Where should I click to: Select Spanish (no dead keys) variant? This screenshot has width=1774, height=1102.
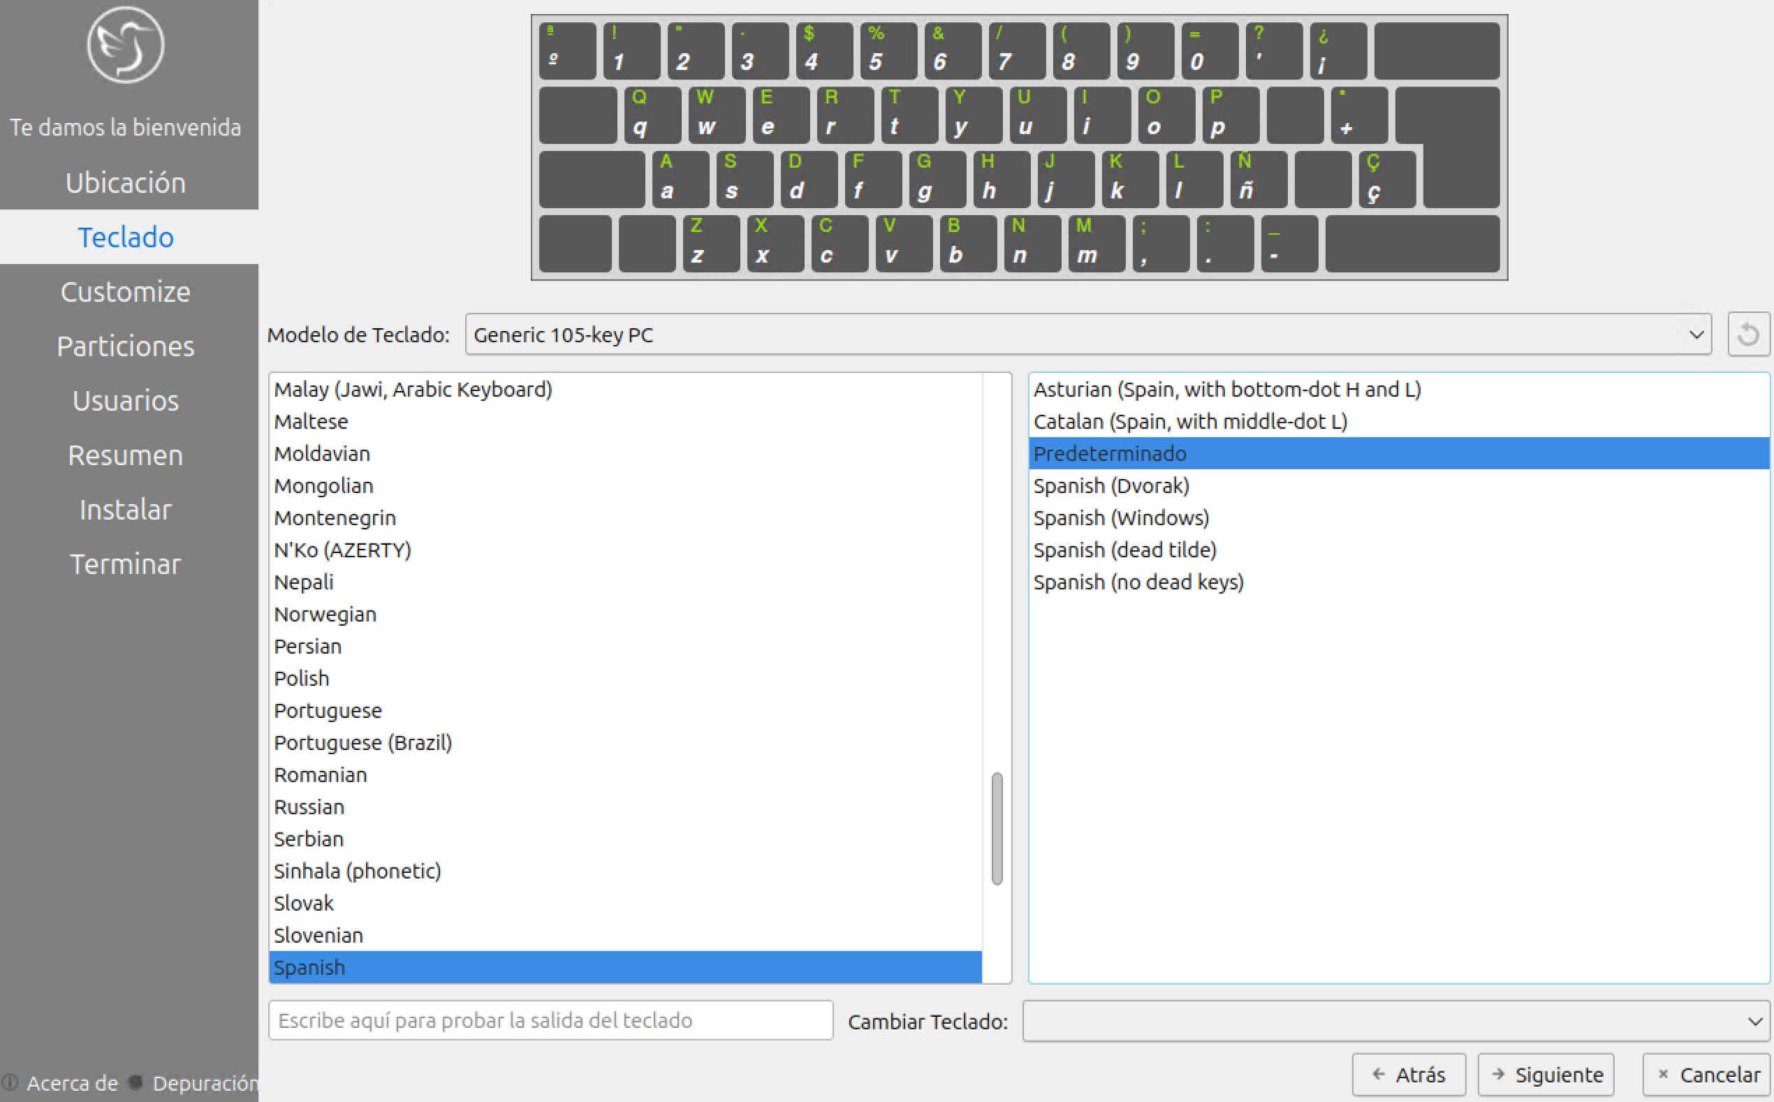(1399, 582)
